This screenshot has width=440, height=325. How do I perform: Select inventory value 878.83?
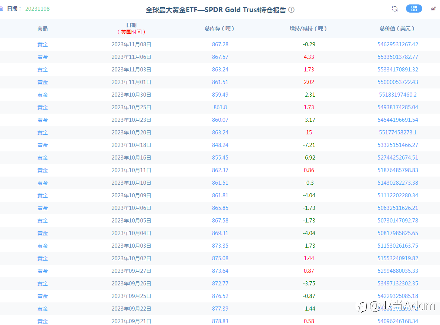point(220,321)
